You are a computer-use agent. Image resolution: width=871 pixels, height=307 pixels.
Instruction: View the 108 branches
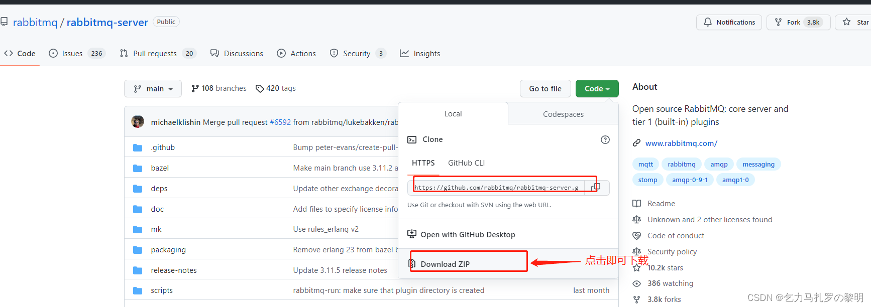[219, 88]
